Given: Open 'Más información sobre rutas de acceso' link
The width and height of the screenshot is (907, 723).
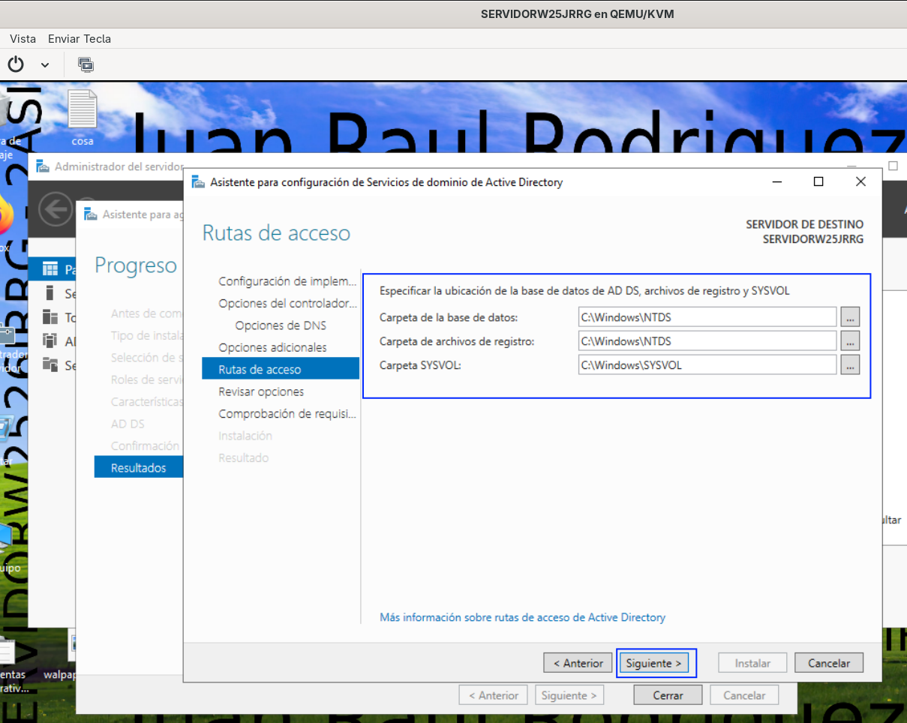Looking at the screenshot, I should (523, 617).
